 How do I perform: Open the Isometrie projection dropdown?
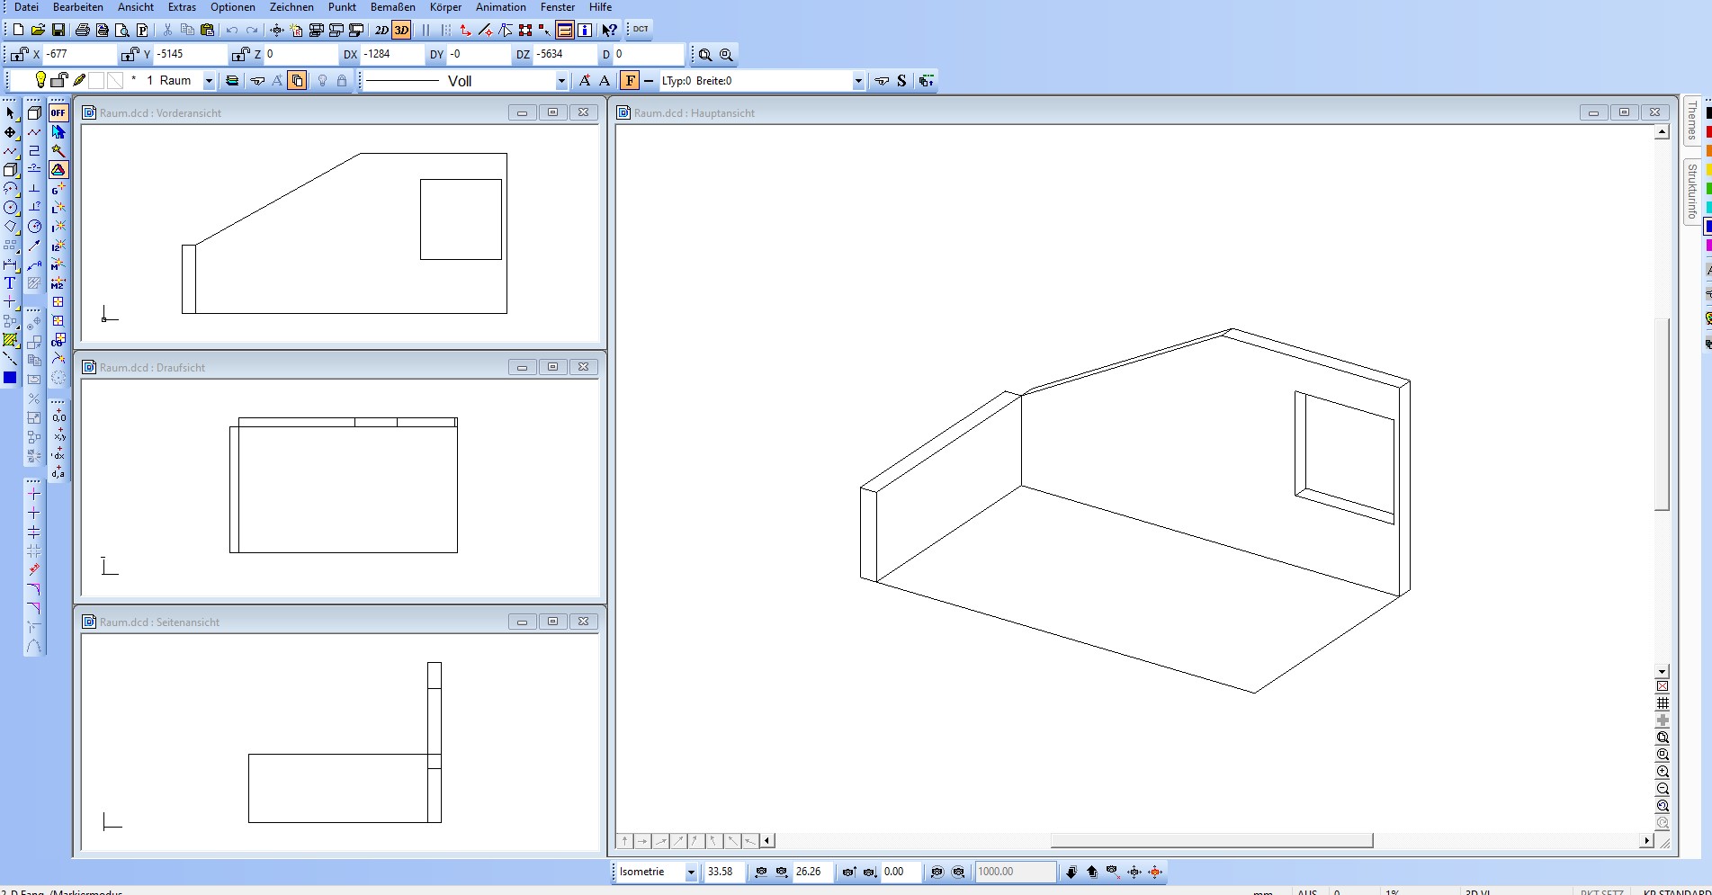click(691, 872)
